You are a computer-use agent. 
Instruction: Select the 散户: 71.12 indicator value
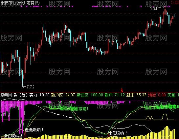(x=115, y=95)
